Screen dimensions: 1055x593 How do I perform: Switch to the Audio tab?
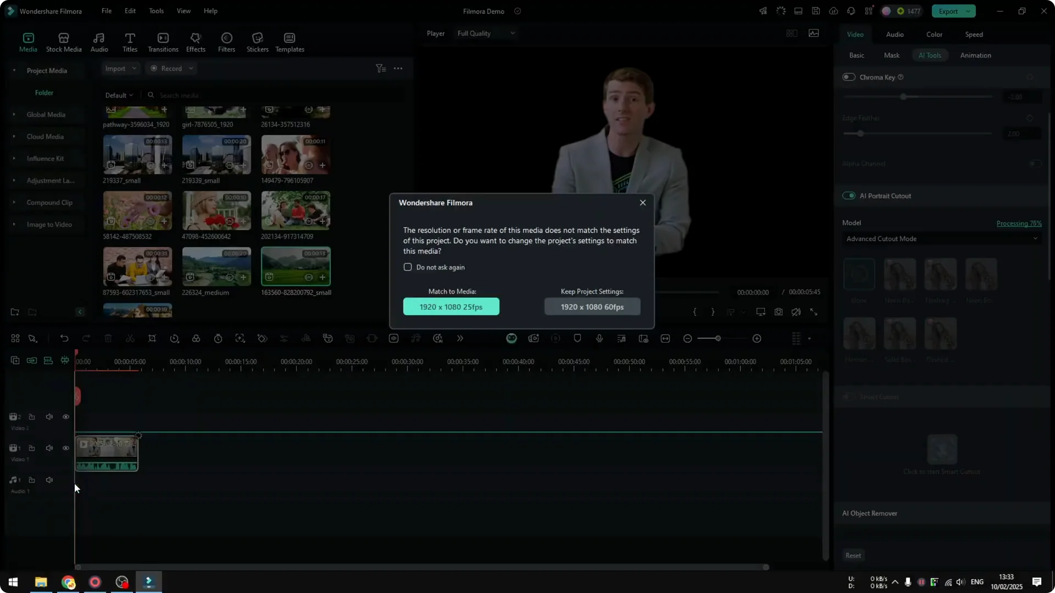point(895,34)
